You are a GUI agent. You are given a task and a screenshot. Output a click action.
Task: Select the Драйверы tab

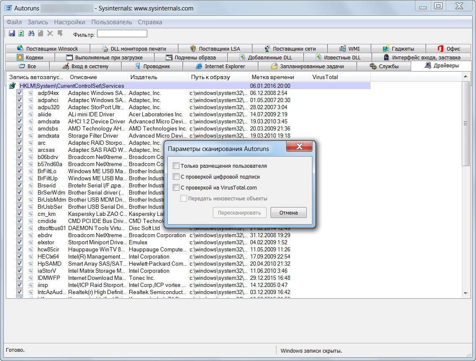441,66
